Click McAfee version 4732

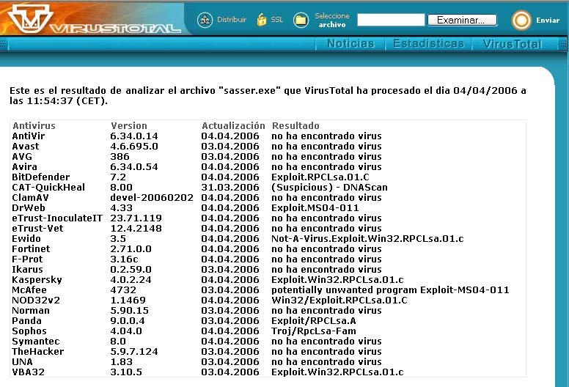point(123,290)
